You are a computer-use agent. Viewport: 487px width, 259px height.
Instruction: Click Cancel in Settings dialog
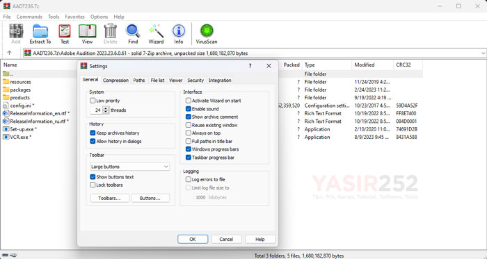tap(226, 239)
